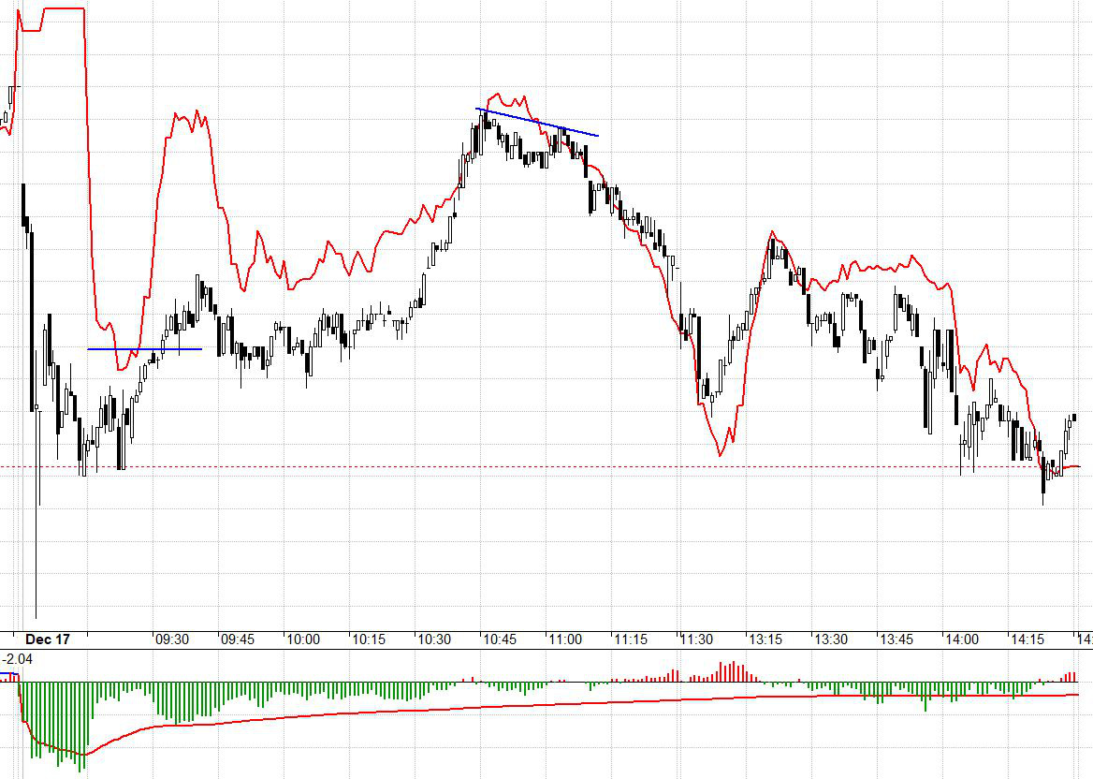Select the 13:15 time axis label
Screen dimensions: 1093x779
[764, 639]
